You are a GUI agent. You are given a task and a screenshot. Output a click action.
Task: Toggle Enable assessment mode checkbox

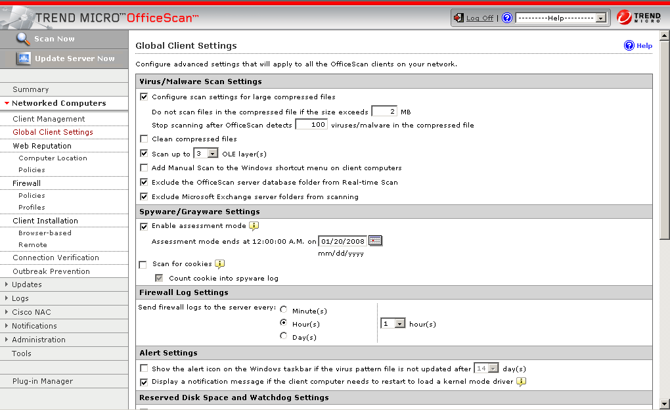(144, 227)
